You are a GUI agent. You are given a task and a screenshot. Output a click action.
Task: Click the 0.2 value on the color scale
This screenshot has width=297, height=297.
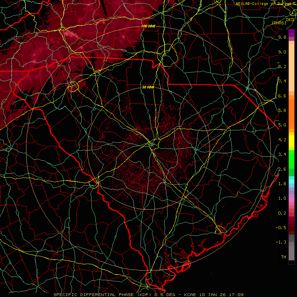click(282, 213)
